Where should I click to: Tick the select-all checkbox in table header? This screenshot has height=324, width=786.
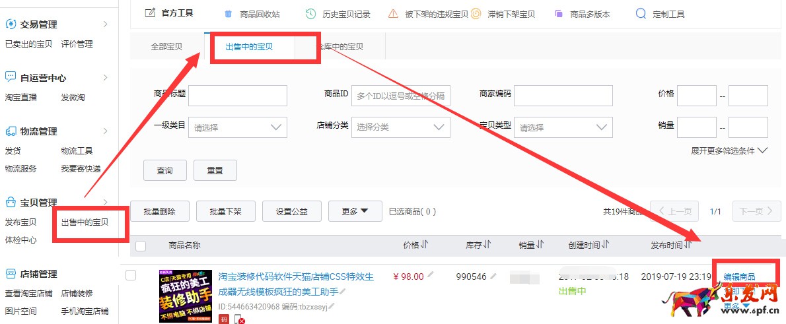pos(141,246)
